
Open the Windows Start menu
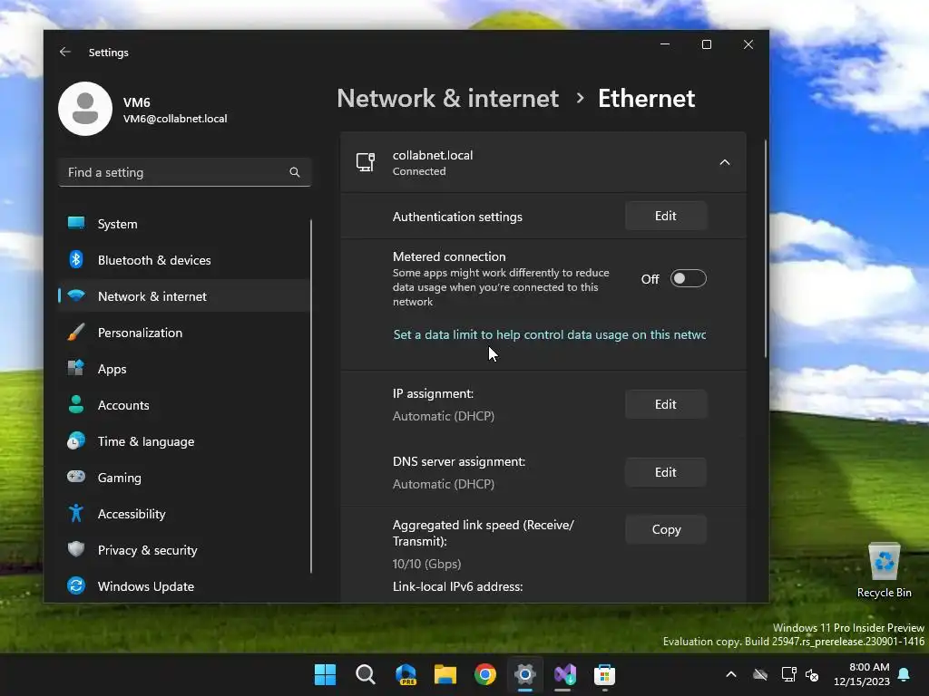(x=326, y=674)
